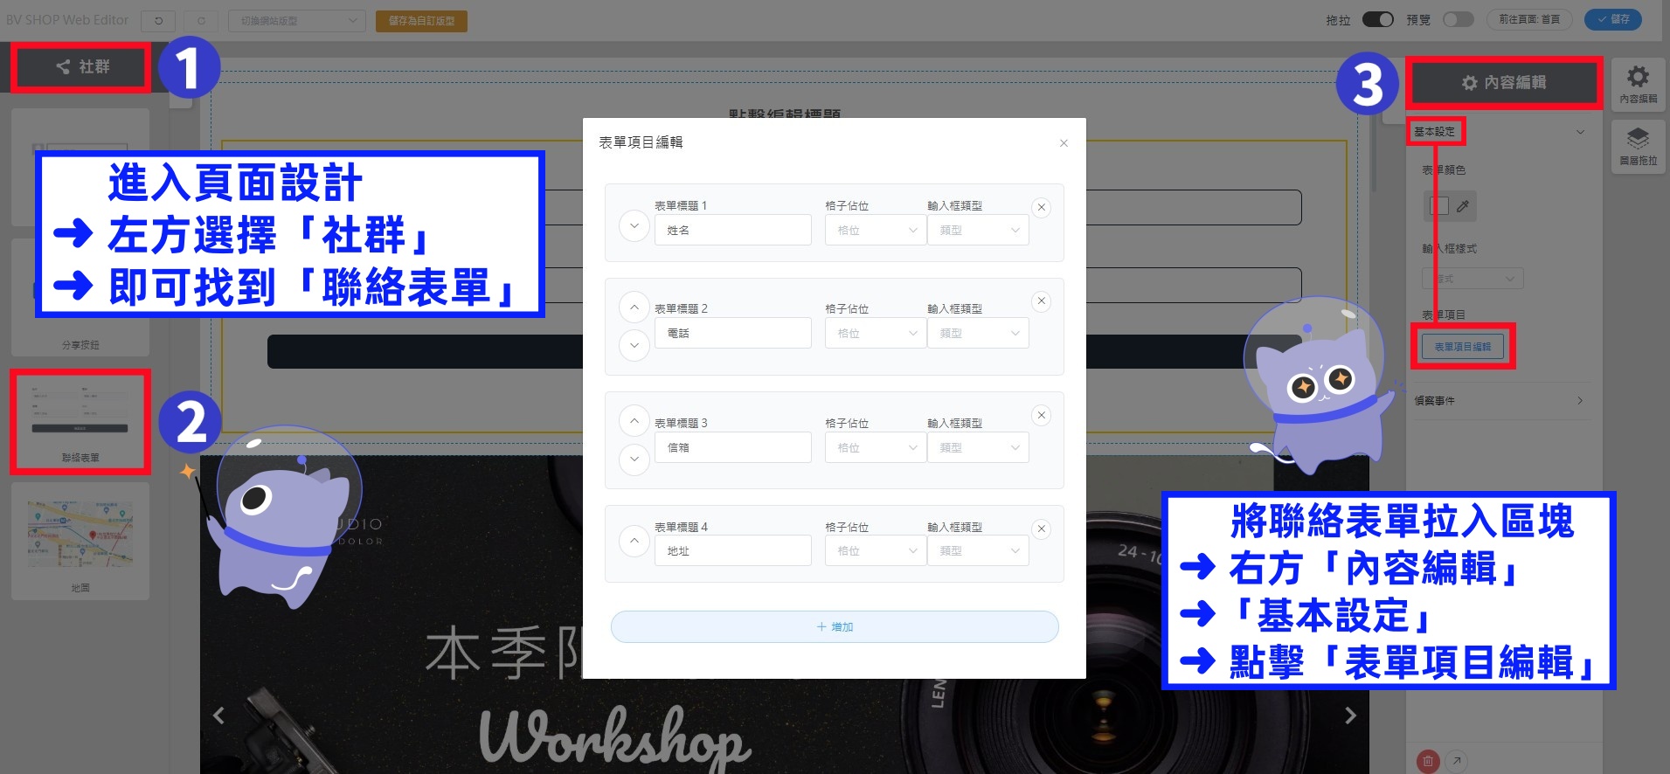The image size is (1670, 774).
Task: Click the undo arrow icon in top bar
Action: click(158, 20)
